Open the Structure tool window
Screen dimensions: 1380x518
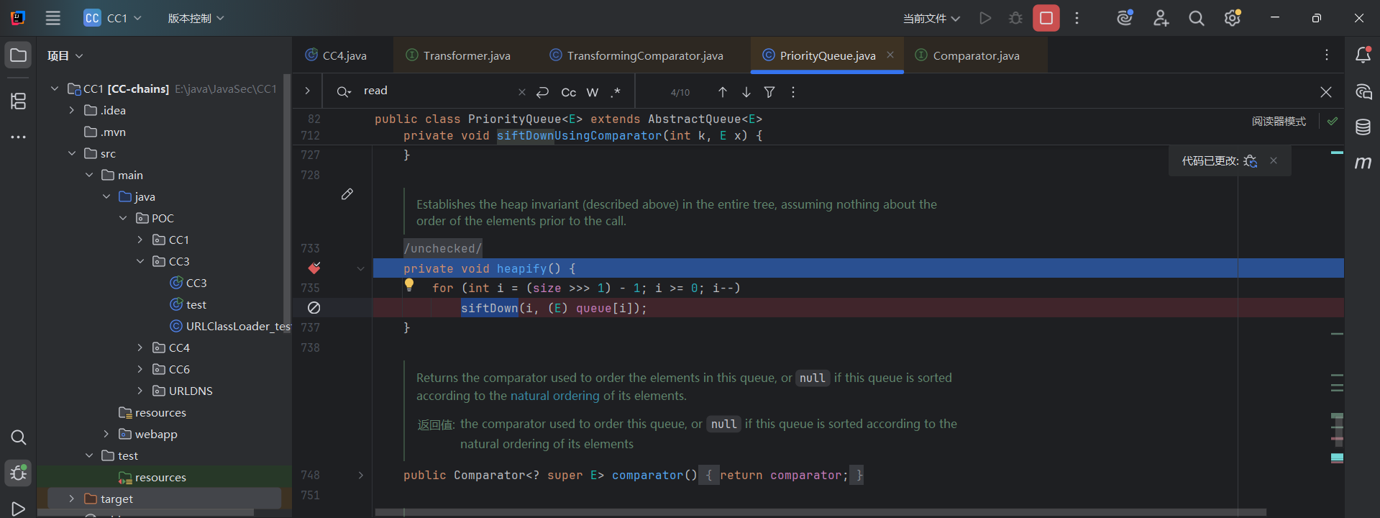[x=19, y=101]
